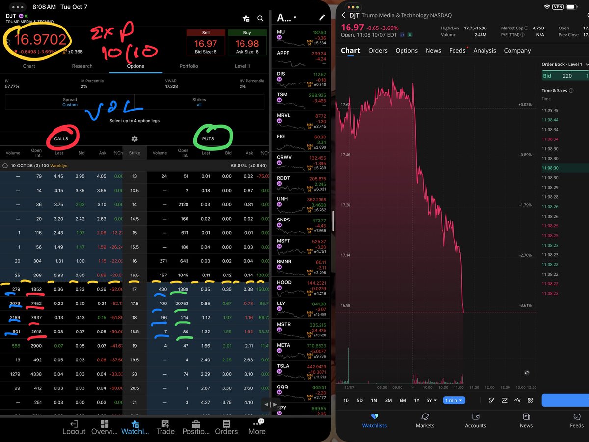Tap the pencil edit watchlist icon
Screen dimensions: 589x442
(322, 18)
